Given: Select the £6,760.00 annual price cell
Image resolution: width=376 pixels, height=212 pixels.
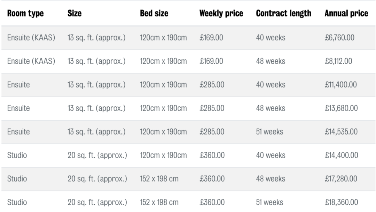Looking at the screenshot, I should 339,37.
